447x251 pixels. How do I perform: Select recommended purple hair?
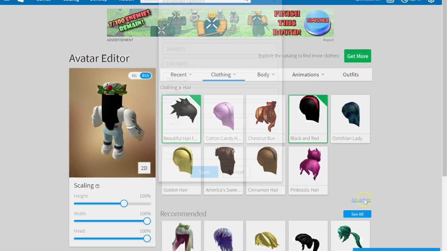click(223, 236)
